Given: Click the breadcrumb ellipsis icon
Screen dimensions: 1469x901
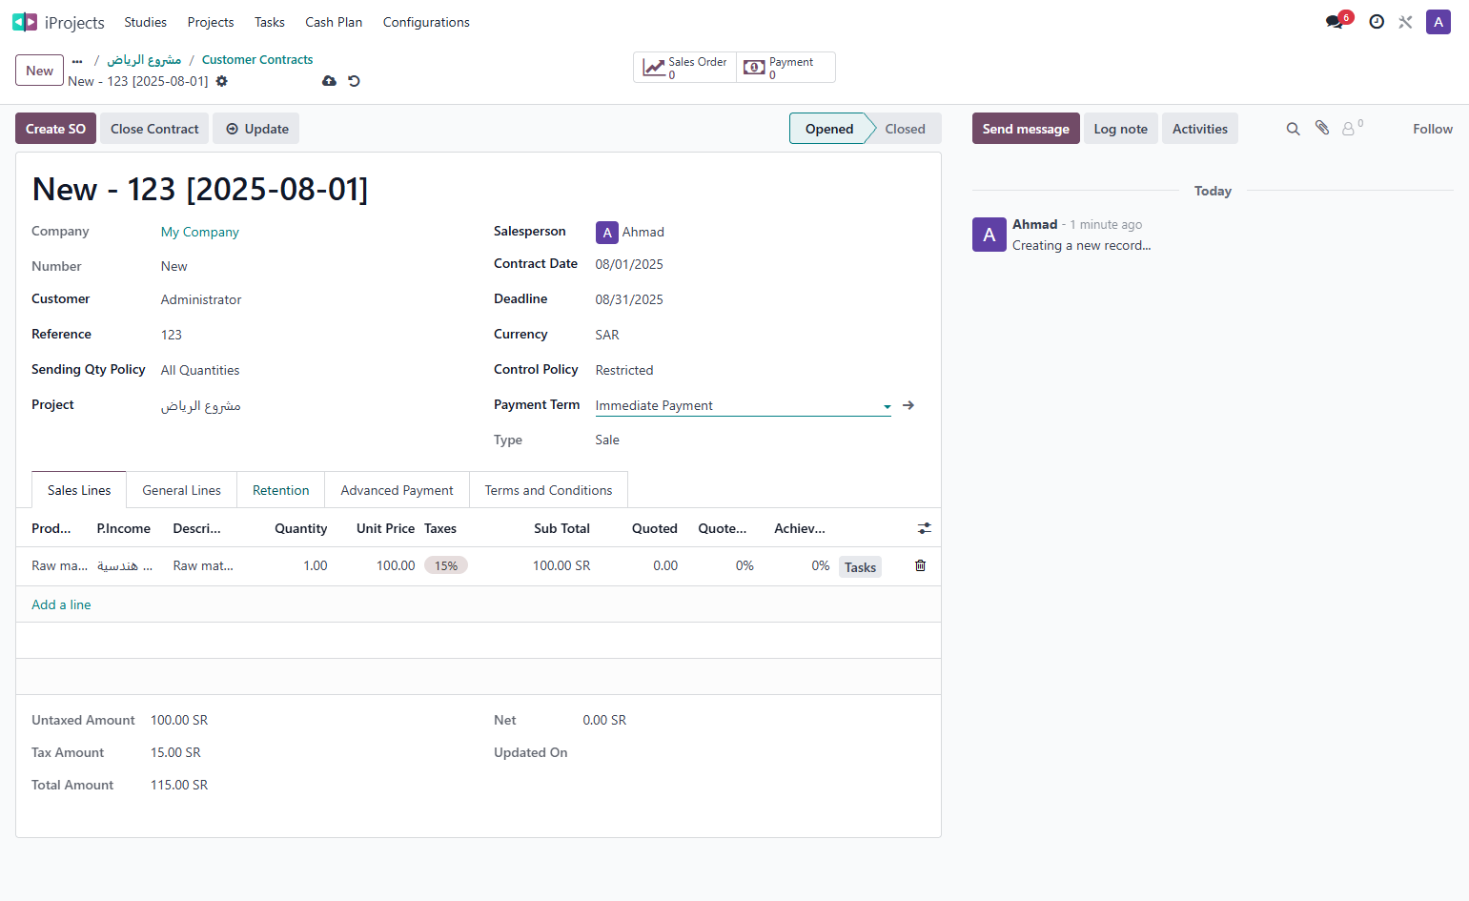Looking at the screenshot, I should coord(77,60).
